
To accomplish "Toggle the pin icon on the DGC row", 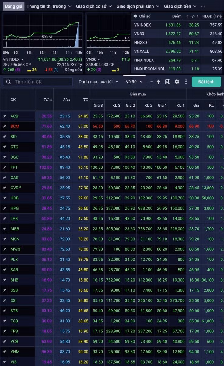I will tap(5, 157).
